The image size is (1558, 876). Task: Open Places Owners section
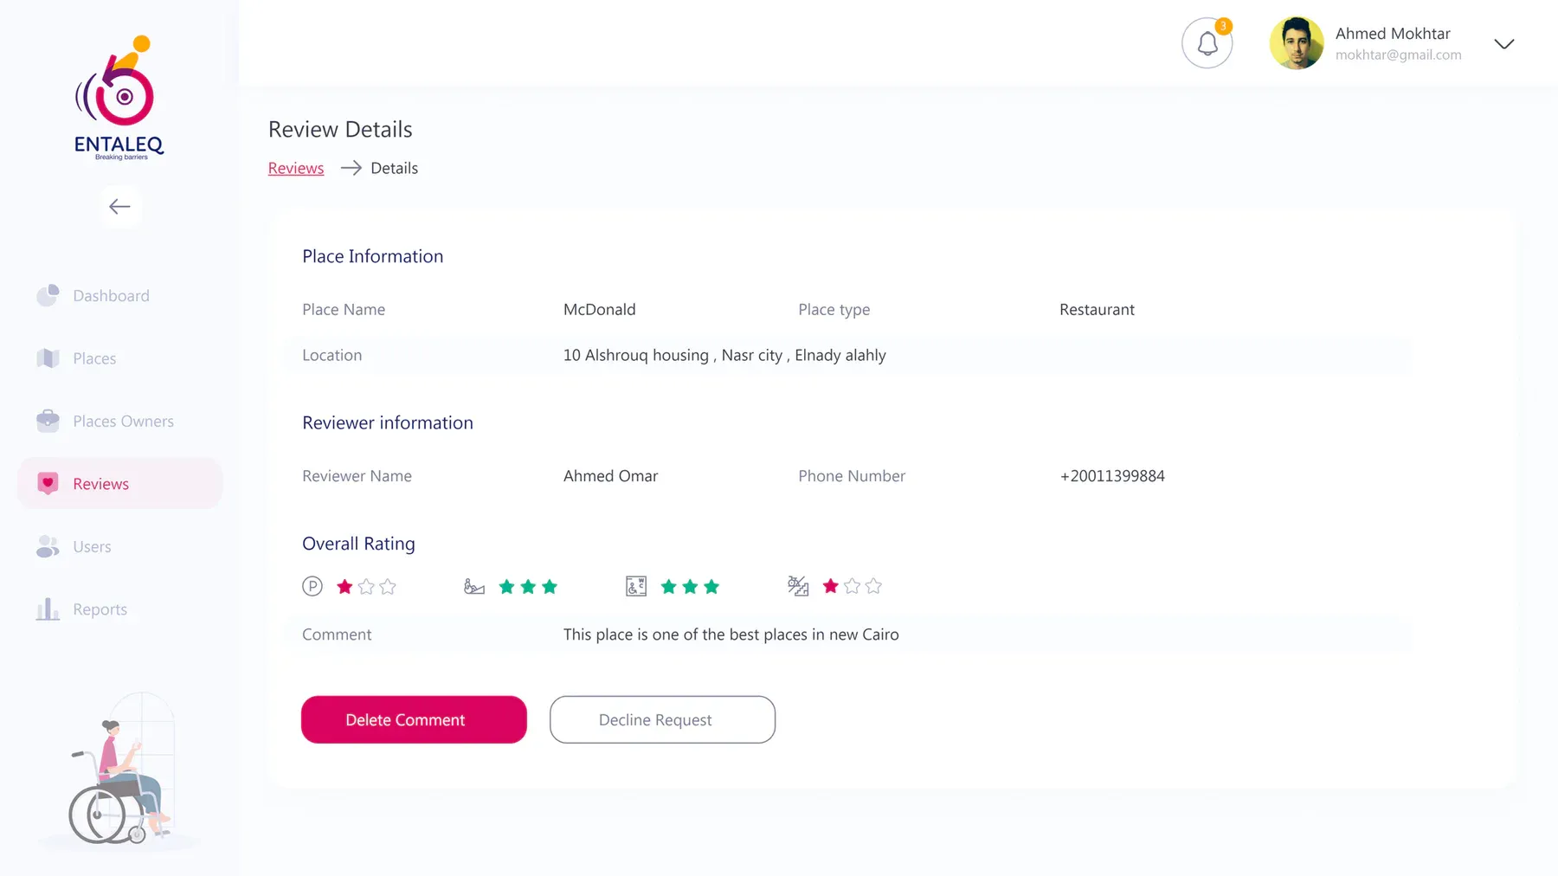(123, 422)
